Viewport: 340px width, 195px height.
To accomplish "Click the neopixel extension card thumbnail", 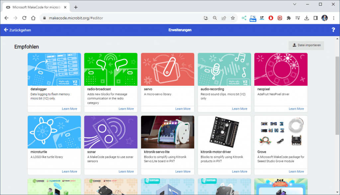I will coord(281,69).
